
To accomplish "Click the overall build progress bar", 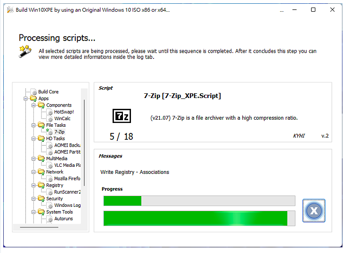I will tap(199, 201).
